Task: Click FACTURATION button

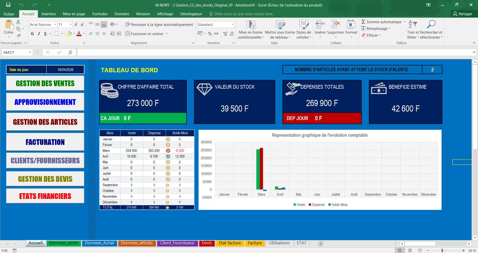Action: pyautogui.click(x=45, y=142)
